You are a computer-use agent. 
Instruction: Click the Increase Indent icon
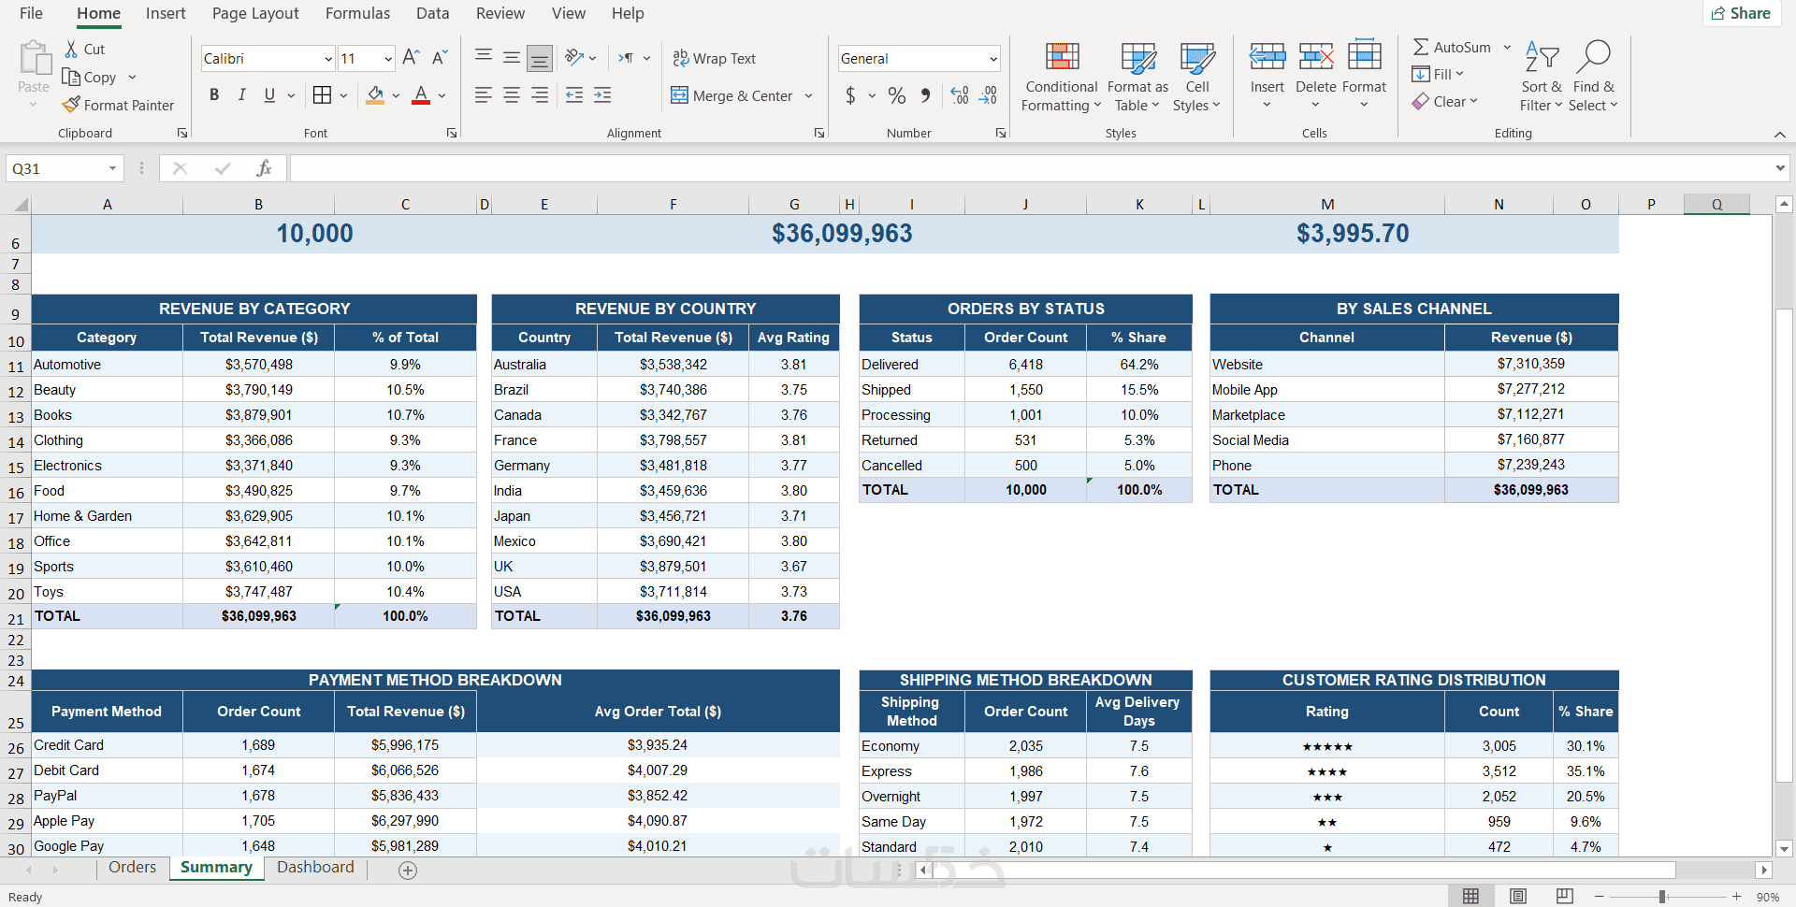tap(603, 95)
